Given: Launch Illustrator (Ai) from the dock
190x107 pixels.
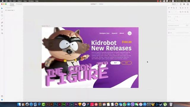Looking at the screenshot, I should tap(51, 104).
